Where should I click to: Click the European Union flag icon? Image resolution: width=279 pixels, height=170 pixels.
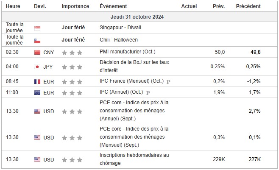37,92
